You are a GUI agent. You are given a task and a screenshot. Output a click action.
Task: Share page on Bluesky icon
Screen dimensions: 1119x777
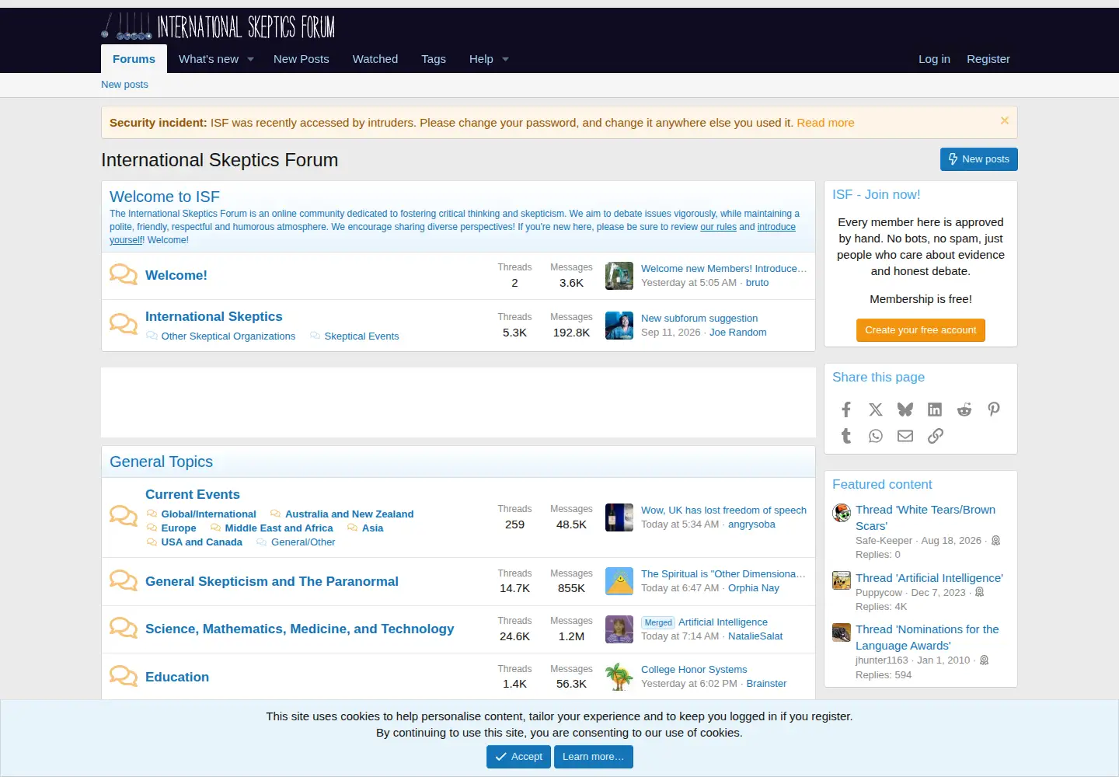(905, 409)
